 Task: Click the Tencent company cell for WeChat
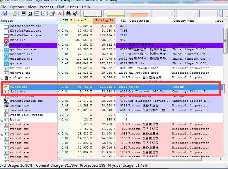pos(178,87)
